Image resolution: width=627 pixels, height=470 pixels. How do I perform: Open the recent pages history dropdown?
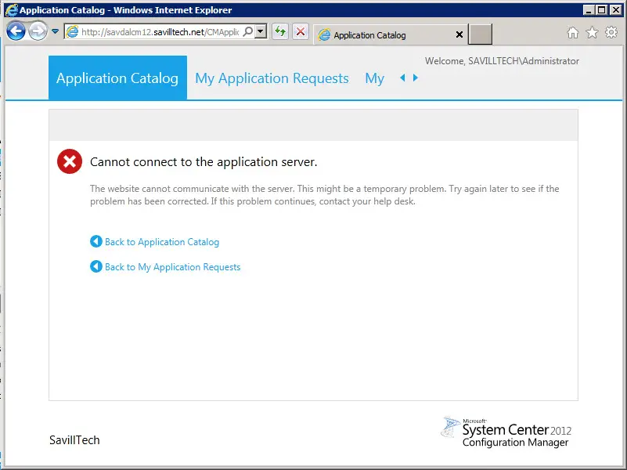[56, 32]
